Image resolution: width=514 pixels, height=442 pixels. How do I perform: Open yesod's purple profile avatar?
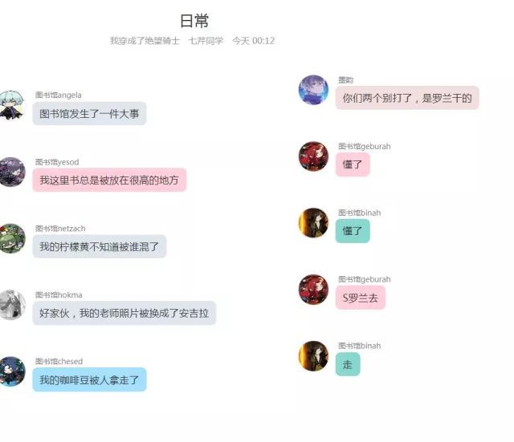(x=12, y=172)
